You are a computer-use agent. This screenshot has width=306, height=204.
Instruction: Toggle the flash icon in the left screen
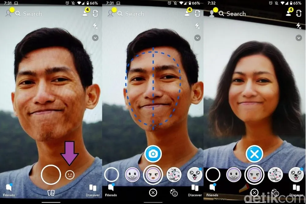[95, 26]
